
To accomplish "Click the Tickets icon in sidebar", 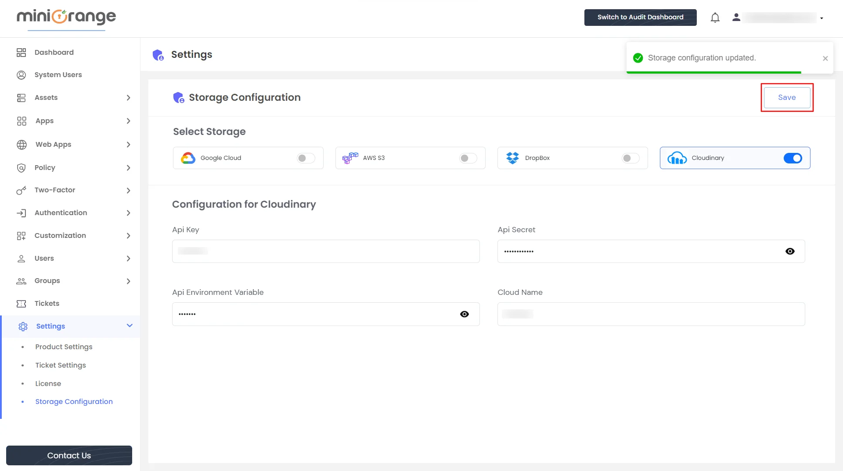I will pyautogui.click(x=21, y=304).
